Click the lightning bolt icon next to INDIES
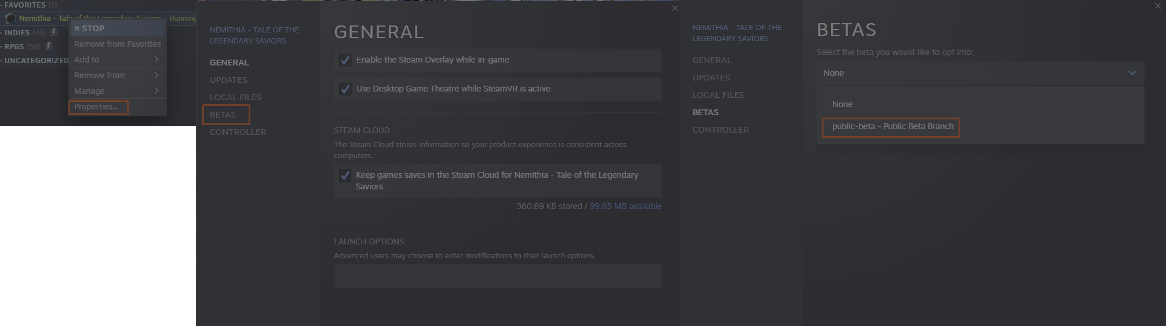The height and width of the screenshot is (326, 1166). point(54,32)
